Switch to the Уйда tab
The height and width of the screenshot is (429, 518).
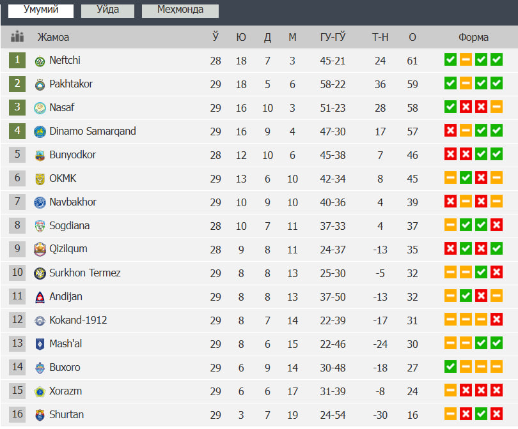click(x=107, y=10)
